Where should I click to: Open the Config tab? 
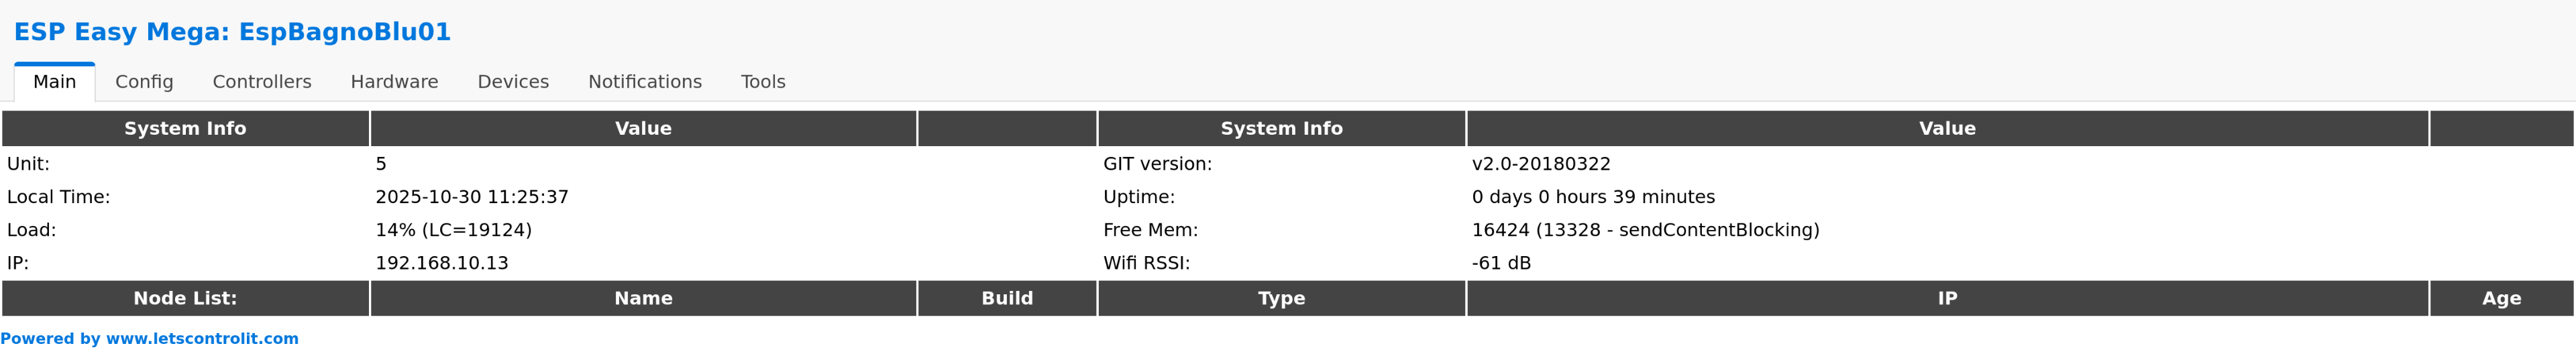point(144,82)
